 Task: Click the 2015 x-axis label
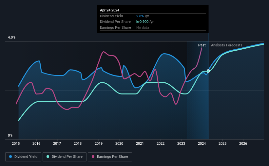(16, 143)
